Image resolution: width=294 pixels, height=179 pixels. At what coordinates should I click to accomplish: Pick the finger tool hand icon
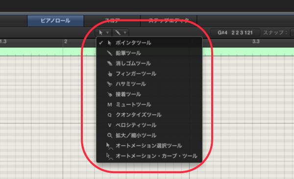click(x=110, y=74)
